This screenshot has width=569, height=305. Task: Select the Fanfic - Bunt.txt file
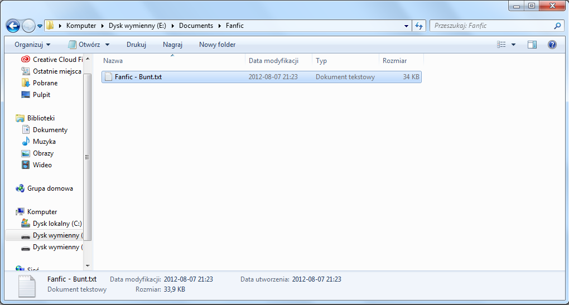point(261,77)
